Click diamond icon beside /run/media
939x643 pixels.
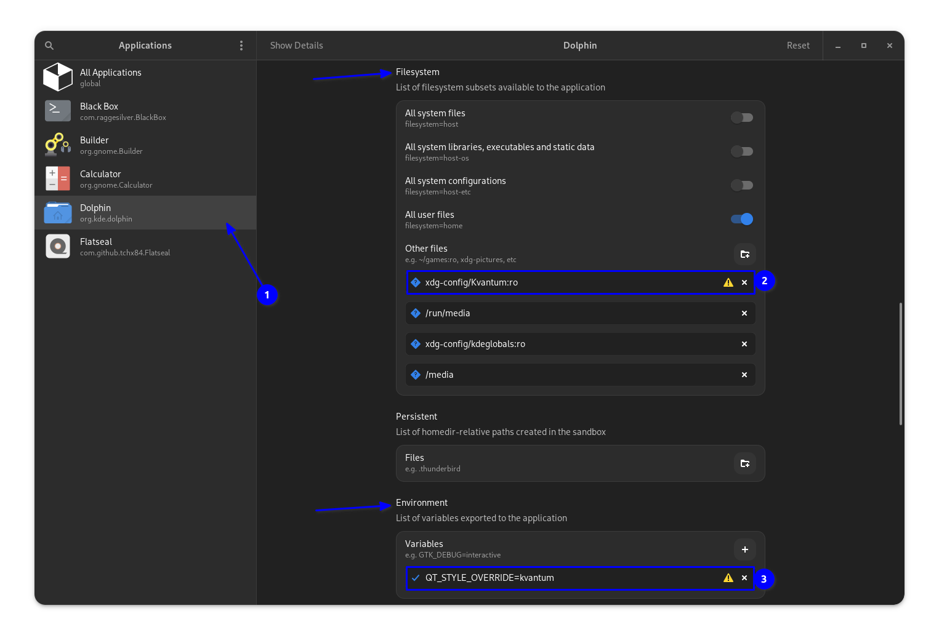(x=416, y=313)
